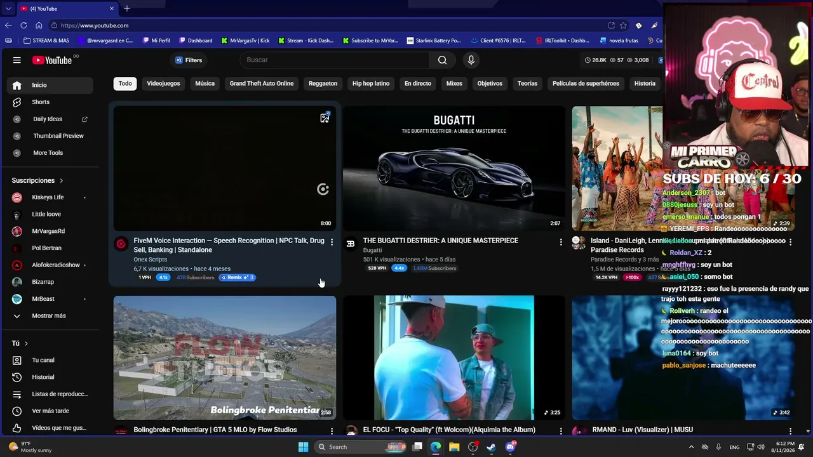
Task: Open options menu for FiveM Voice Interaction video
Action: pyautogui.click(x=332, y=242)
